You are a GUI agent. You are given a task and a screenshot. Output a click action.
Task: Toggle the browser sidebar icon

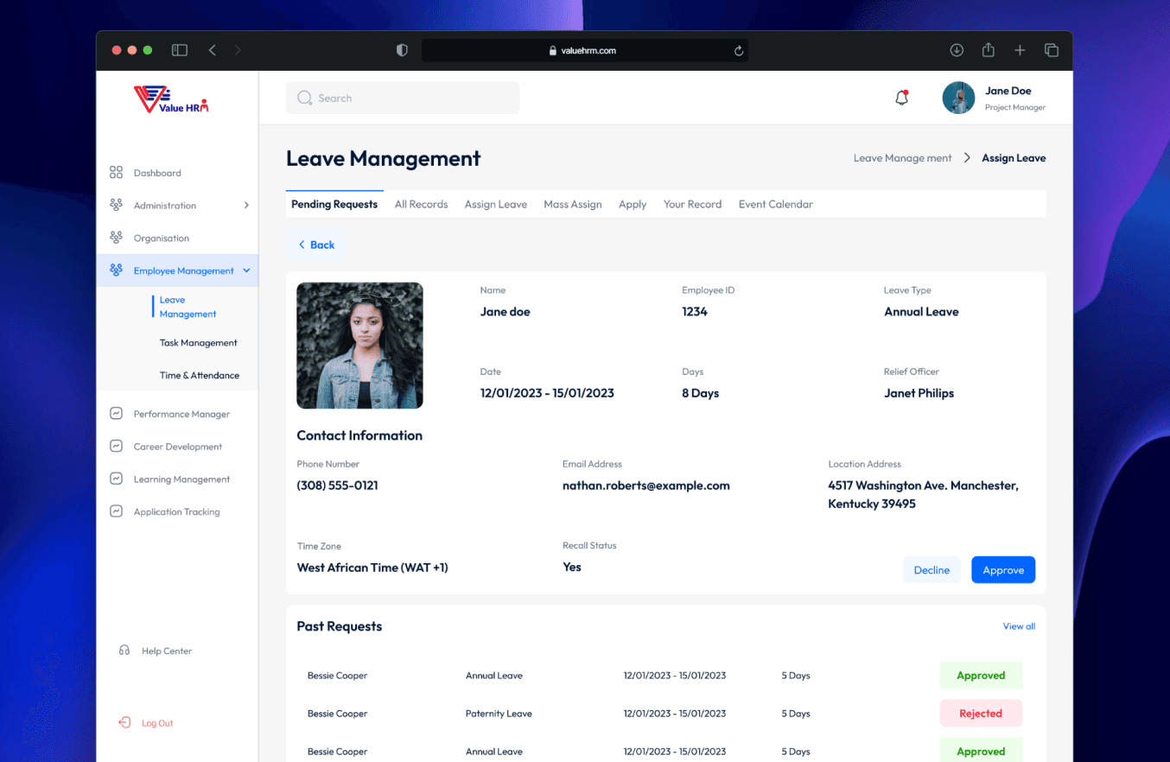tap(180, 50)
